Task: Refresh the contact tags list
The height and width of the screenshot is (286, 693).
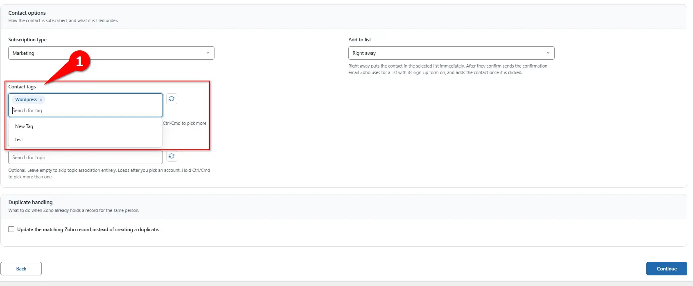Action: pyautogui.click(x=172, y=99)
